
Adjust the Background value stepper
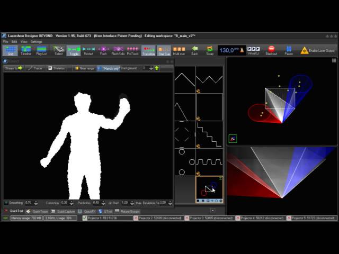151,68
